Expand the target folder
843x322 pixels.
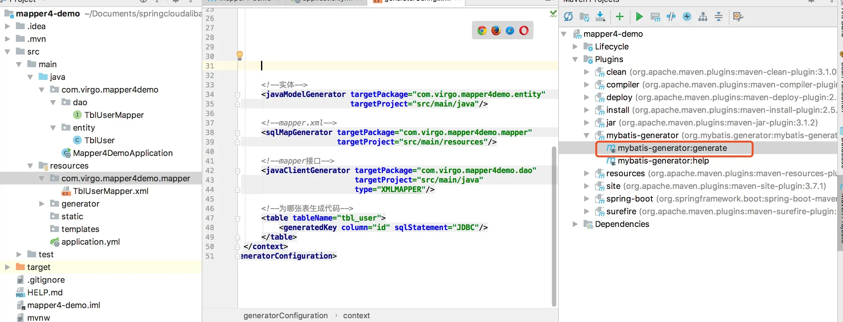7,267
